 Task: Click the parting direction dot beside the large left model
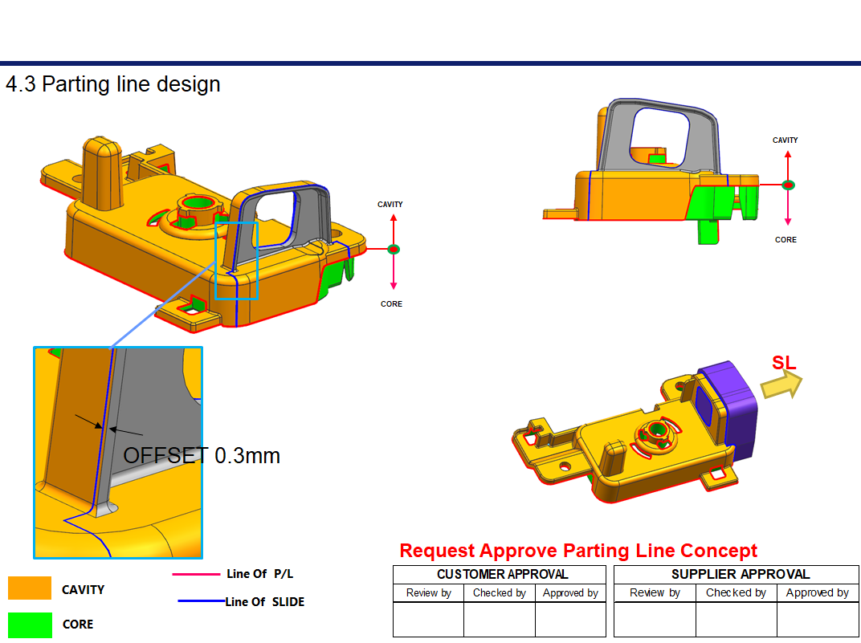click(x=393, y=249)
